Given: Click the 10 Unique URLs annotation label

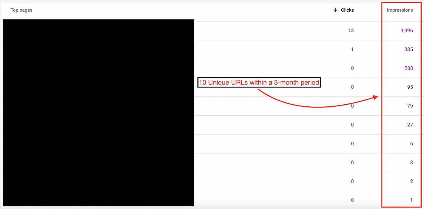Looking at the screenshot, I should (259, 83).
